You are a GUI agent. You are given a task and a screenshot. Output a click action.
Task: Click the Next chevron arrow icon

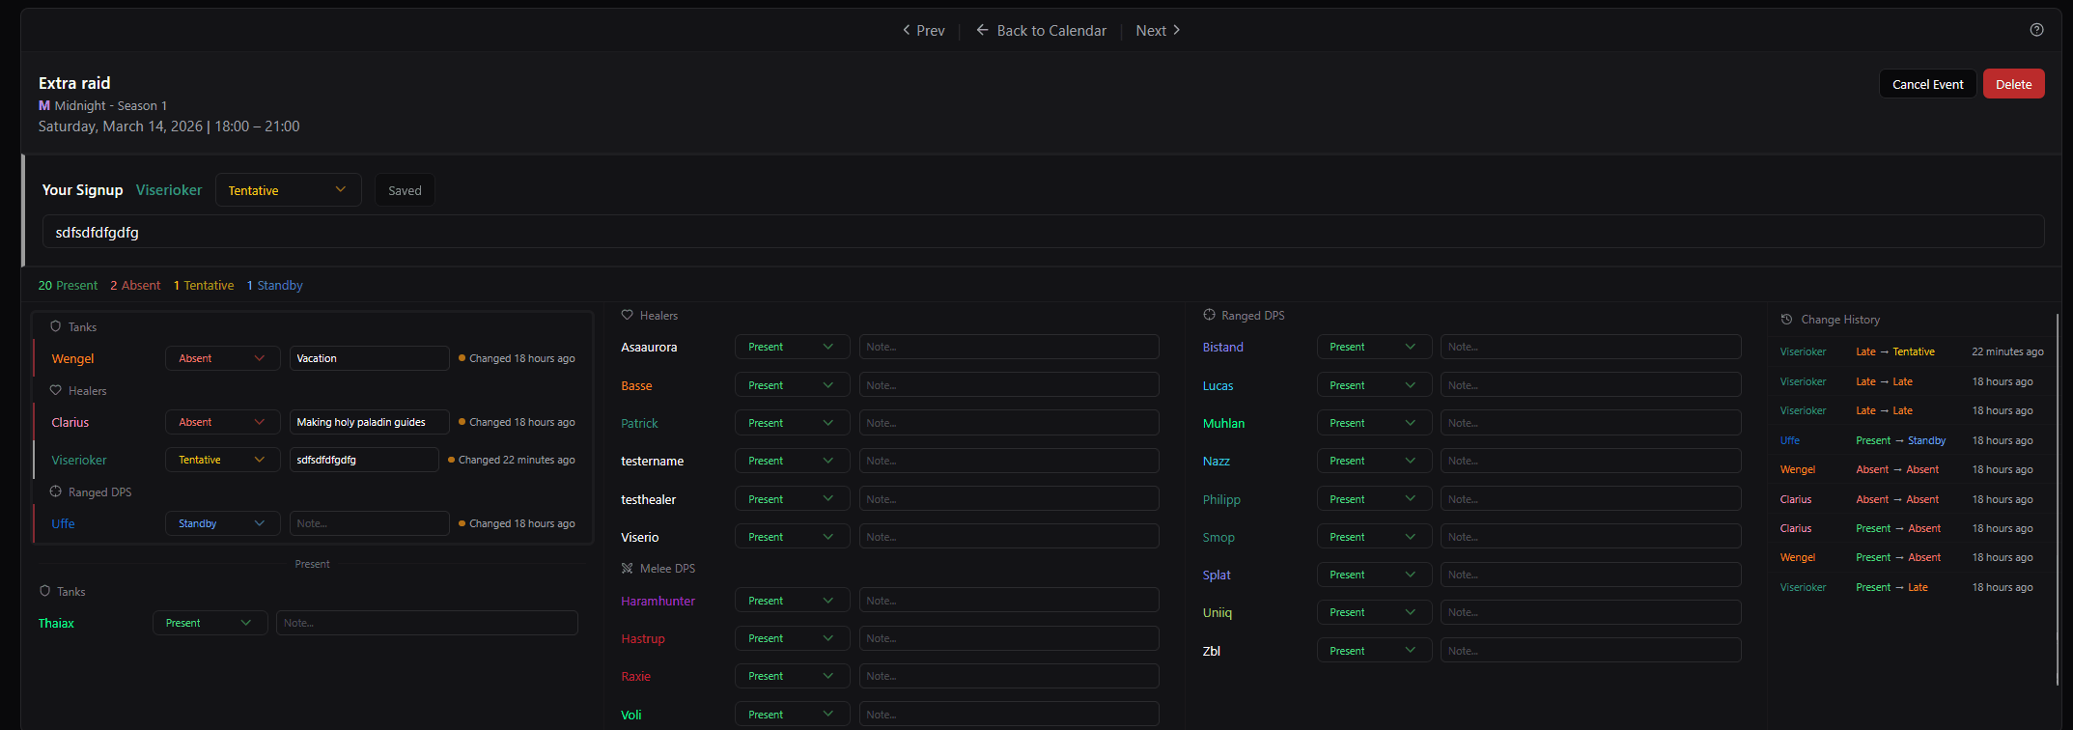pos(1176,30)
